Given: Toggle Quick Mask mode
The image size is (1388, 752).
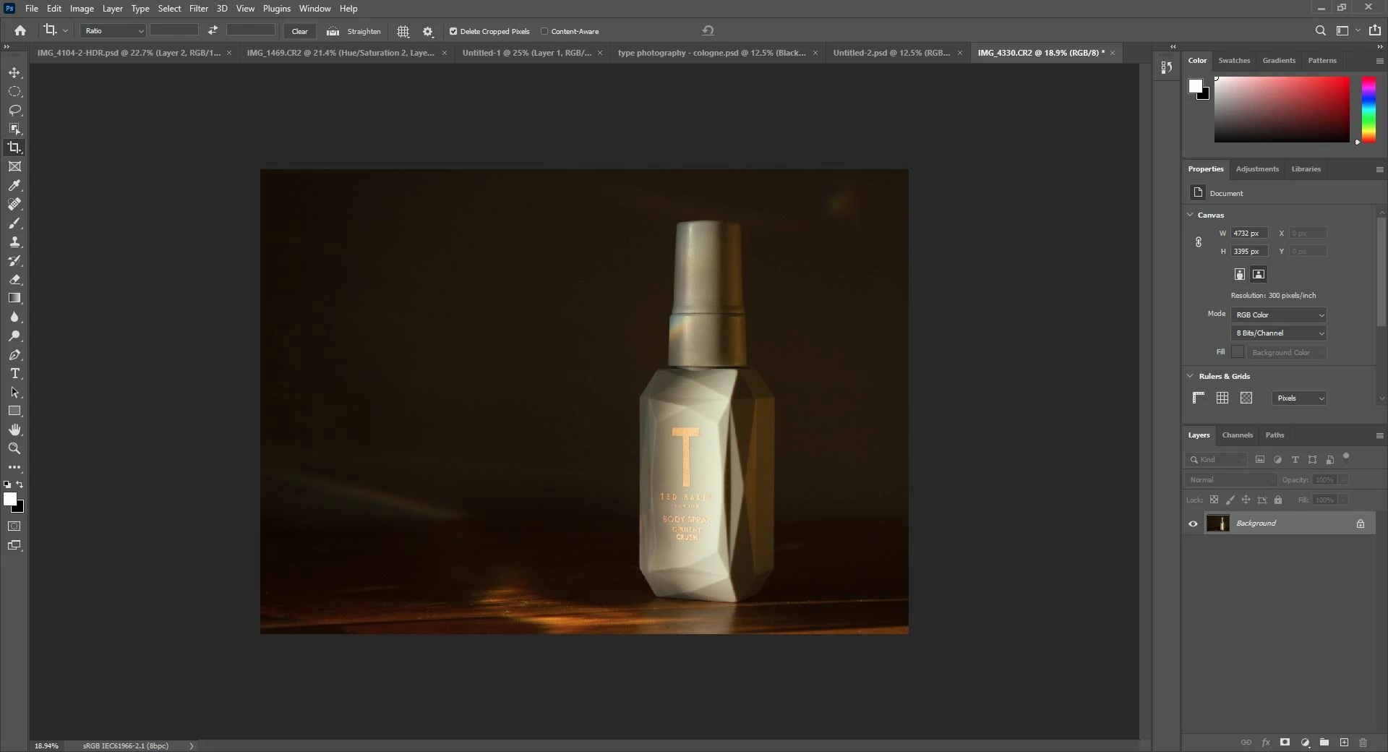Looking at the screenshot, I should (x=14, y=526).
